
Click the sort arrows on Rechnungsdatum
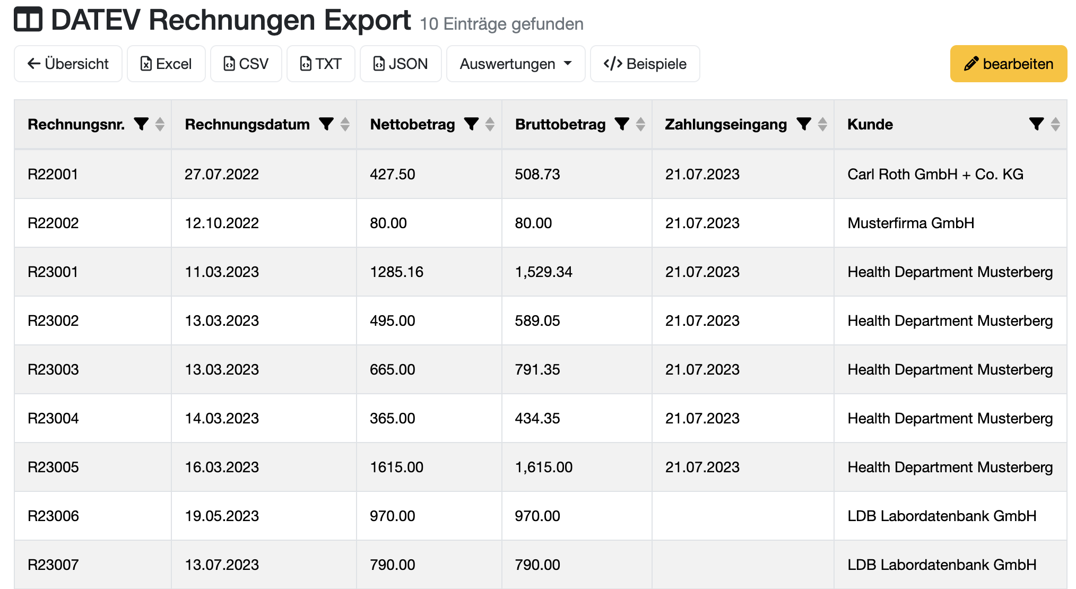344,124
